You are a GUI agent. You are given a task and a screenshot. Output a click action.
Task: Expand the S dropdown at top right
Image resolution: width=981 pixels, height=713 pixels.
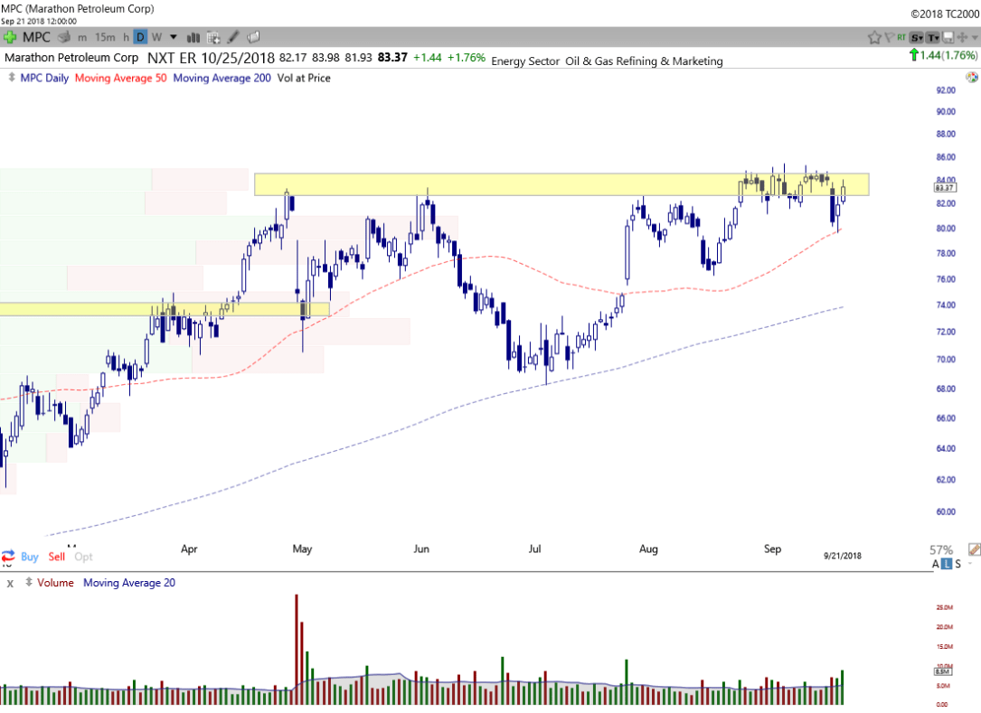pos(917,37)
